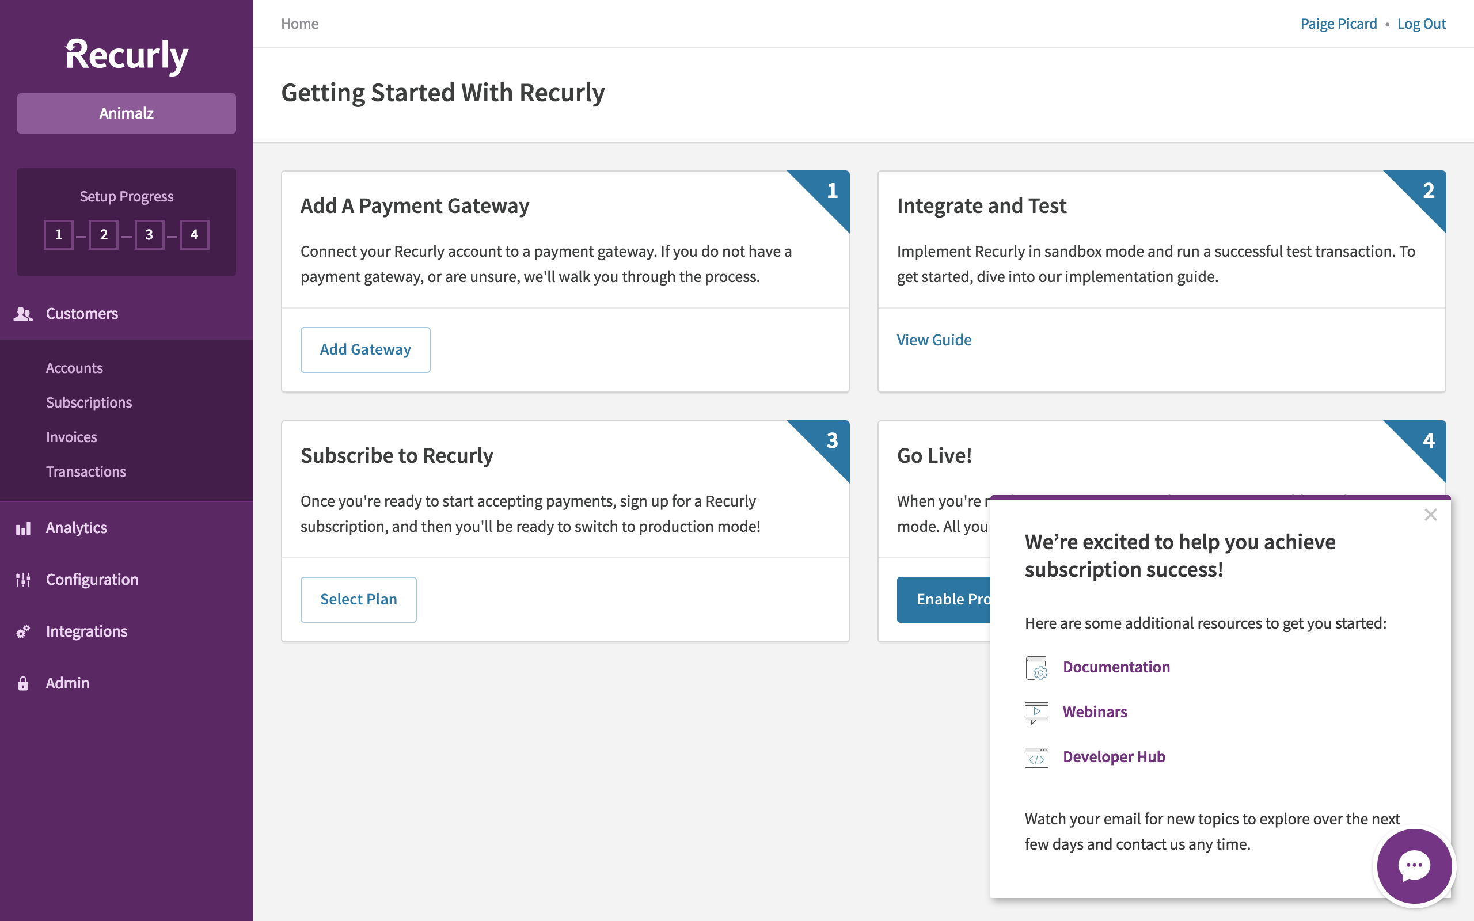The width and height of the screenshot is (1474, 921).
Task: Close the subscription success popup
Action: pos(1431,515)
